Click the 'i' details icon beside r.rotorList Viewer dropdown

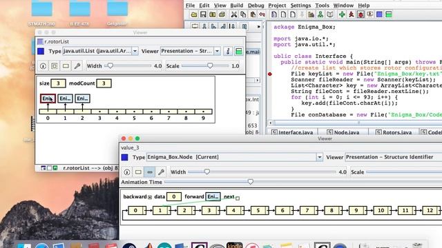tap(228, 51)
